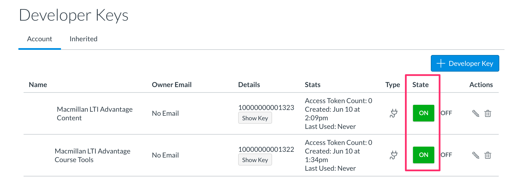
Task: Switch to the Inherited tab
Action: click(83, 39)
